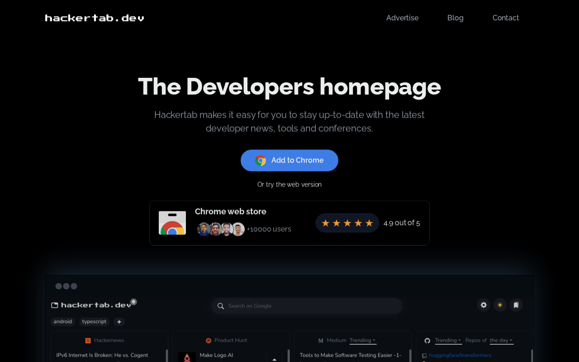Open the "the day" period dropdown
The height and width of the screenshot is (362, 579).
pyautogui.click(x=502, y=340)
